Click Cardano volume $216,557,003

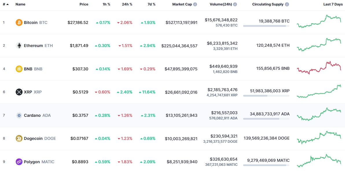click(x=224, y=113)
